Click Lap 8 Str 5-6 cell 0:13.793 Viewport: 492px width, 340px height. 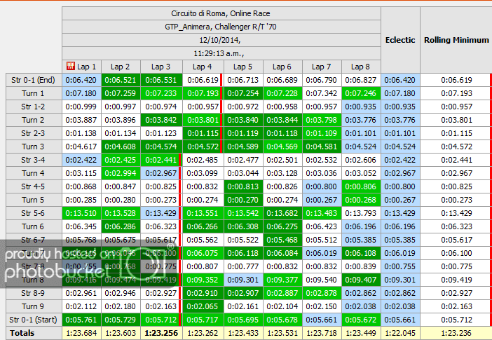click(x=361, y=213)
